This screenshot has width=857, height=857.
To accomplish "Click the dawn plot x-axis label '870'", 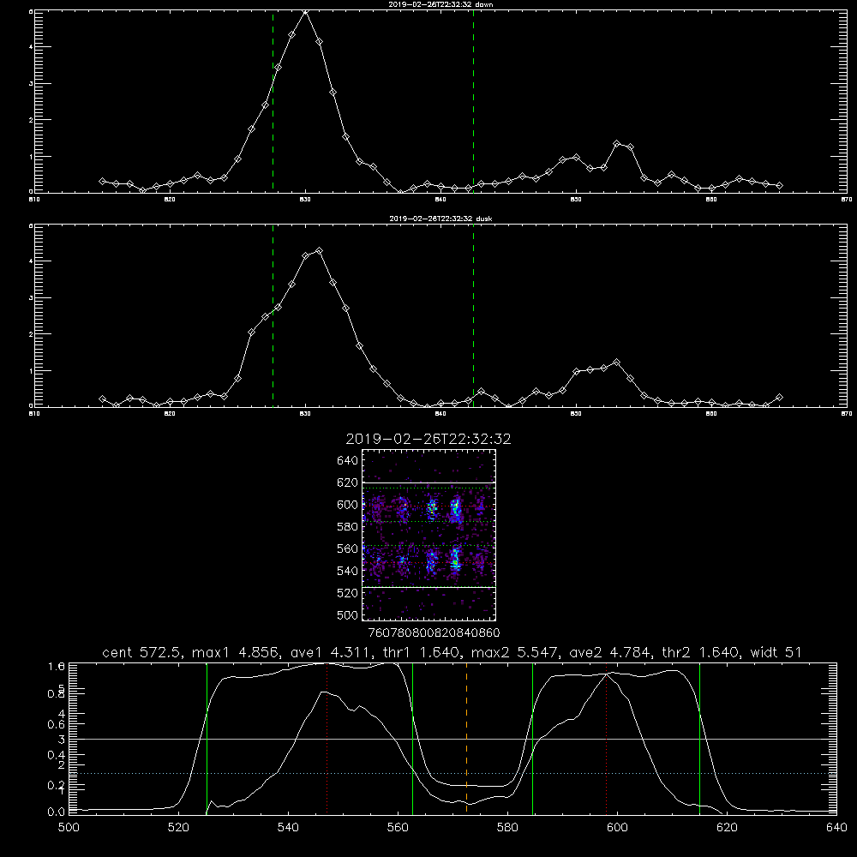I will click(x=846, y=200).
